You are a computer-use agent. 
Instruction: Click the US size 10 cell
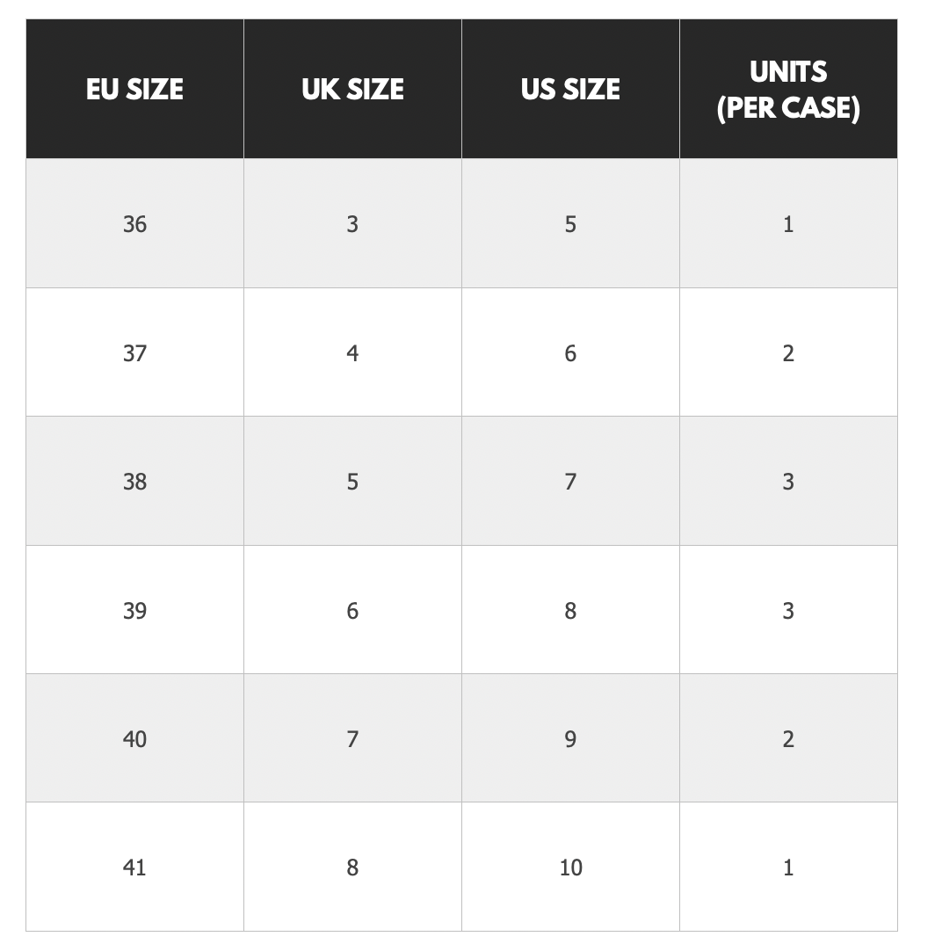[570, 868]
